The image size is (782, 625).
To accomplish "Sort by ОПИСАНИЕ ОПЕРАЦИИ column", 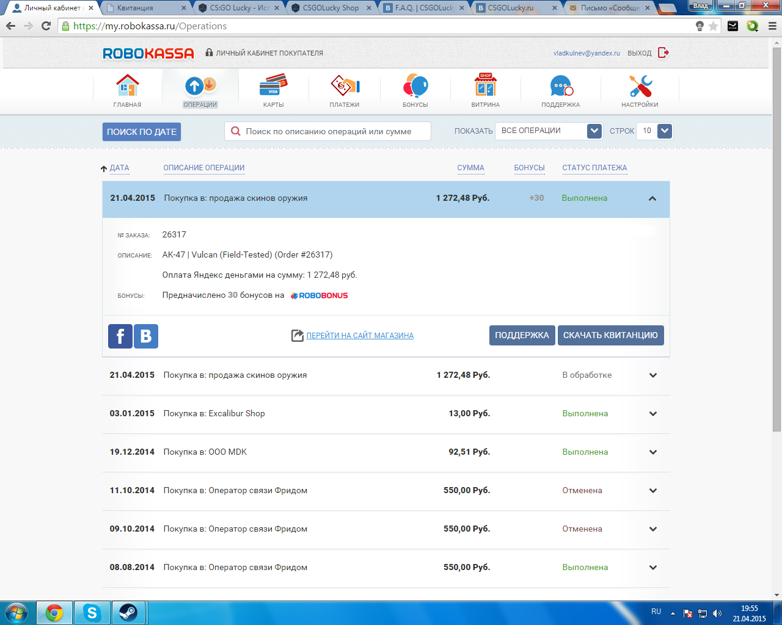I will coord(204,168).
